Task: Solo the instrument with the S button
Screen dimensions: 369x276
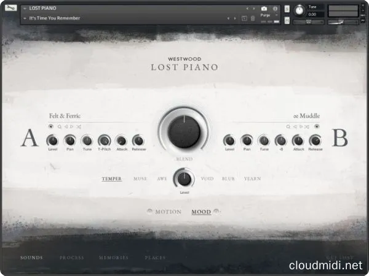Action: 287,9
